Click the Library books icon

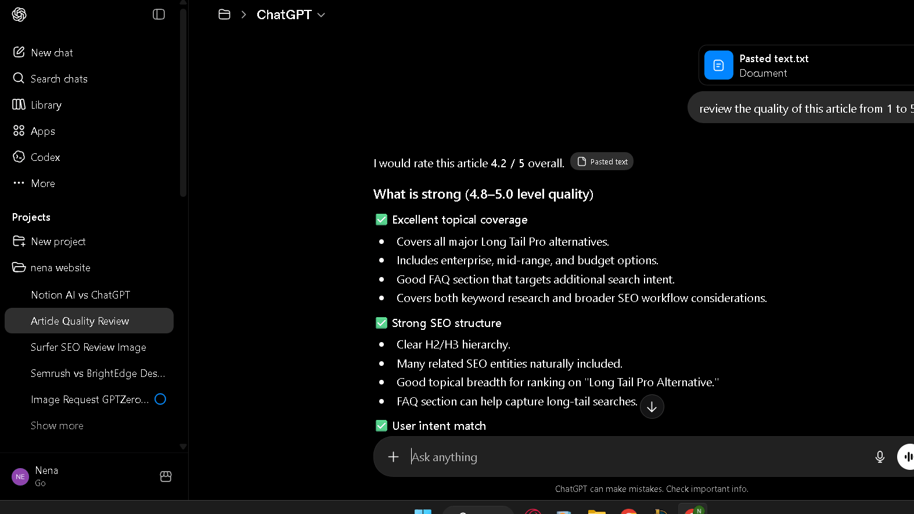[19, 104]
